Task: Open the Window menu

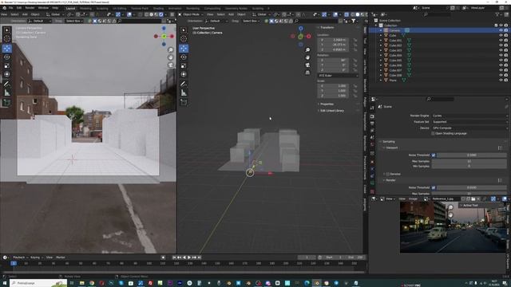Action: [43, 8]
